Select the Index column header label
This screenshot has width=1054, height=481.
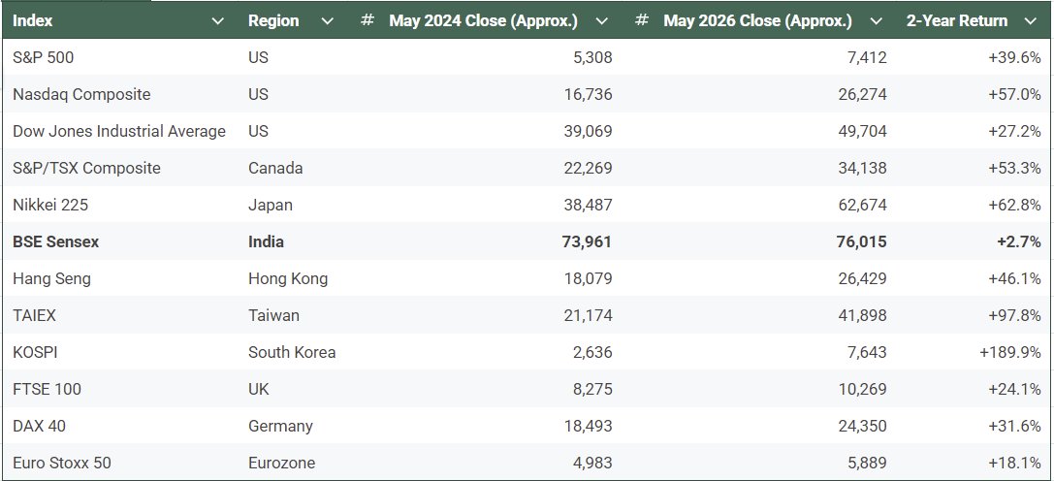point(33,21)
